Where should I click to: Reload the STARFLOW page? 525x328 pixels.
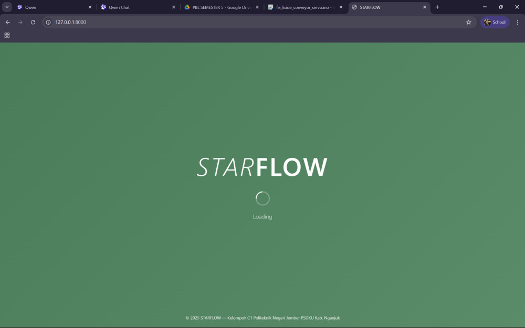(x=33, y=22)
